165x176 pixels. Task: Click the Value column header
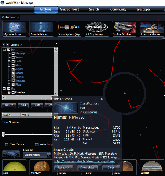pos(36,115)
